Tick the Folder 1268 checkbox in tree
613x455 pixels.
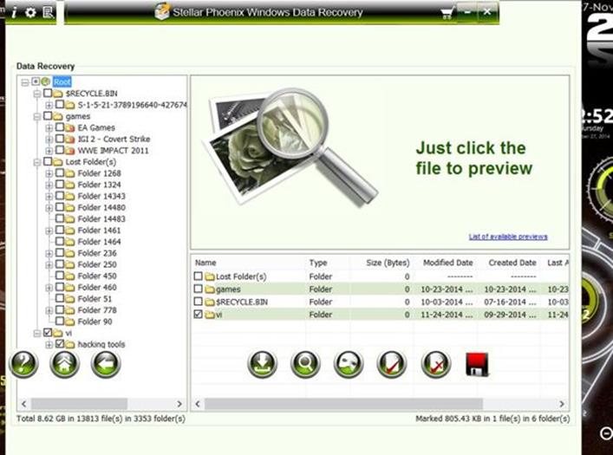click(x=60, y=172)
